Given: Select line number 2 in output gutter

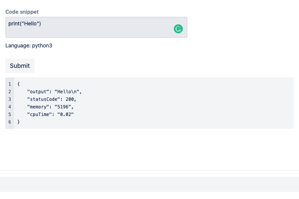Looking at the screenshot, I should coord(10,91).
